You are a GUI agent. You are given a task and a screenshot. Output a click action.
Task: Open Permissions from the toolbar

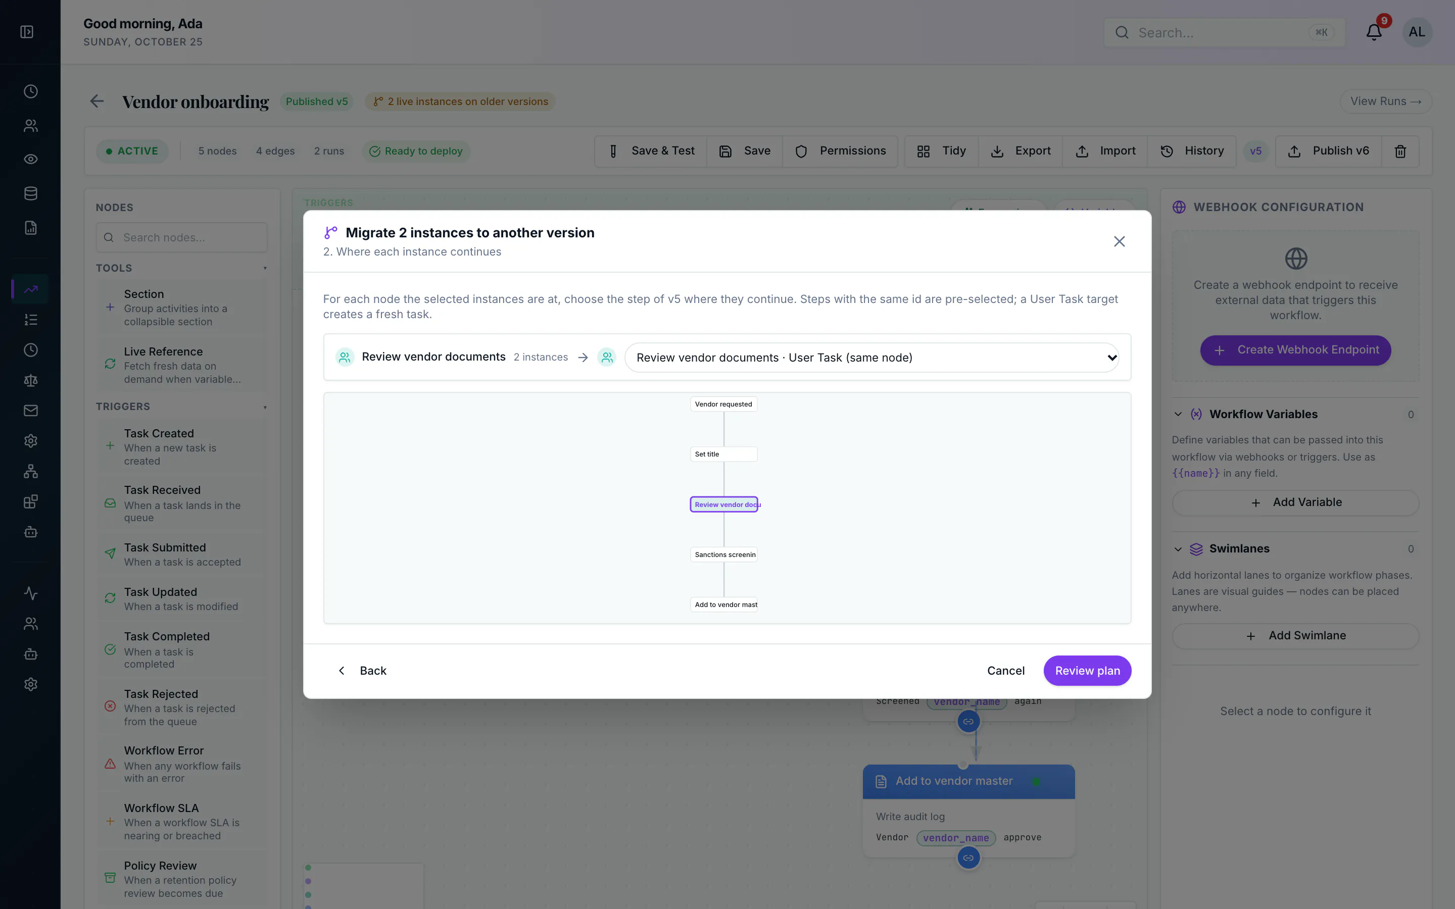(840, 151)
